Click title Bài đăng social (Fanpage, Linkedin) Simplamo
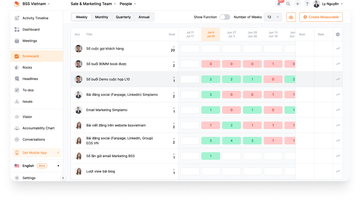Viewport: 360px width, 201px height. click(122, 95)
